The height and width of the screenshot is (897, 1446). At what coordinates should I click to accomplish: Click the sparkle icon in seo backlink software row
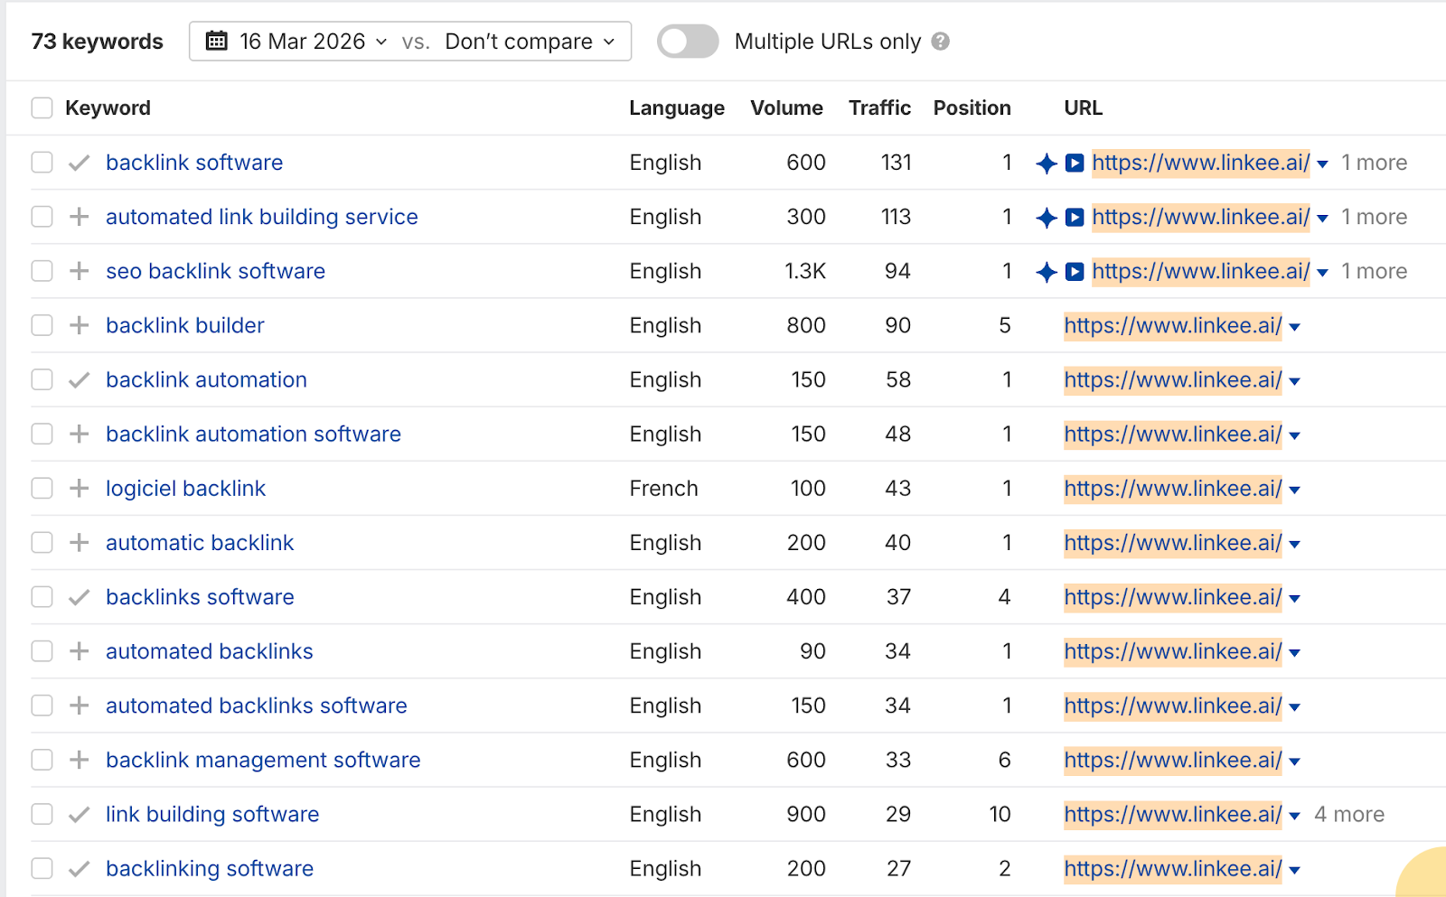pyautogui.click(x=1046, y=272)
